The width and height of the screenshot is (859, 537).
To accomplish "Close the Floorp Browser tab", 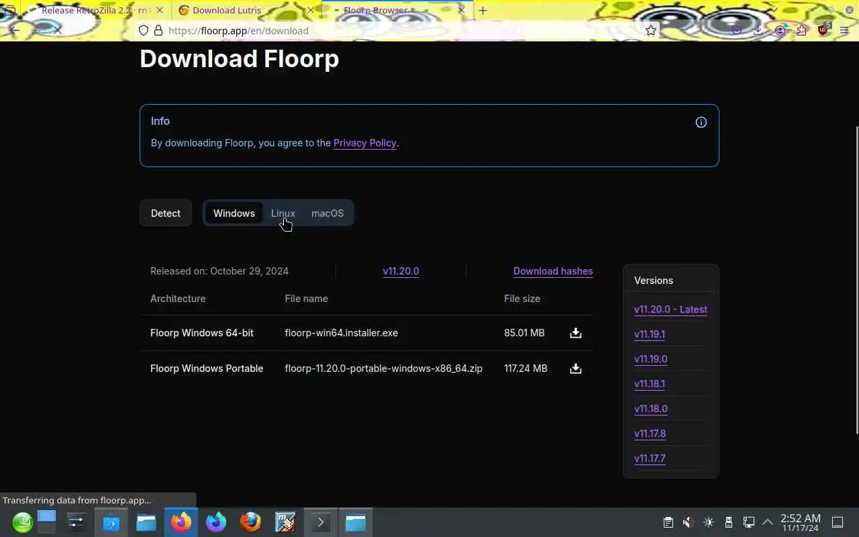I will (461, 10).
